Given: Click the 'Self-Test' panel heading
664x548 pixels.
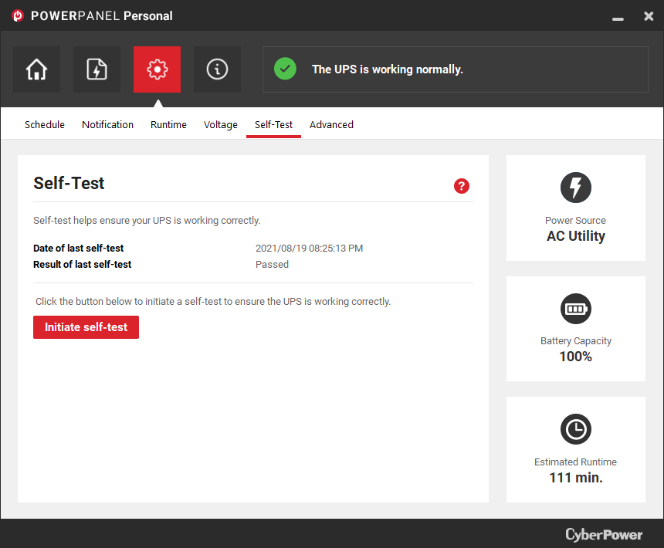Looking at the screenshot, I should 69,183.
